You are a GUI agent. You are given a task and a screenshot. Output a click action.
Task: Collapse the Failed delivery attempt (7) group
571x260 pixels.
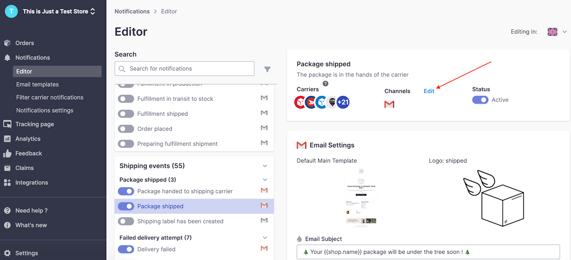tap(265, 238)
